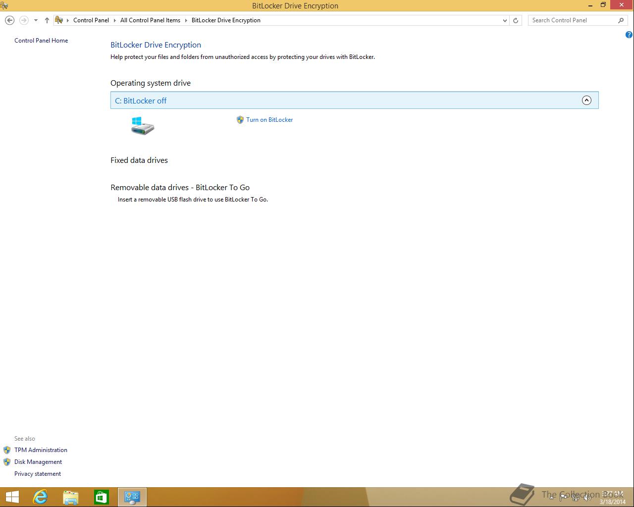Image resolution: width=634 pixels, height=507 pixels.
Task: Refresh the BitLocker page
Action: 516,20
